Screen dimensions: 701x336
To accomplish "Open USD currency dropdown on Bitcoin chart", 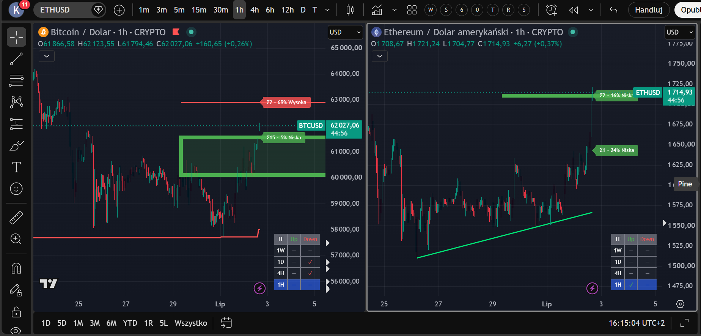I will coord(345,32).
